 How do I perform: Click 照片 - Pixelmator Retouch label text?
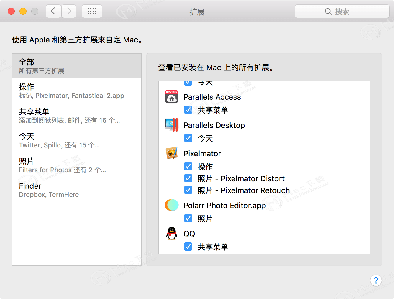[x=244, y=190]
